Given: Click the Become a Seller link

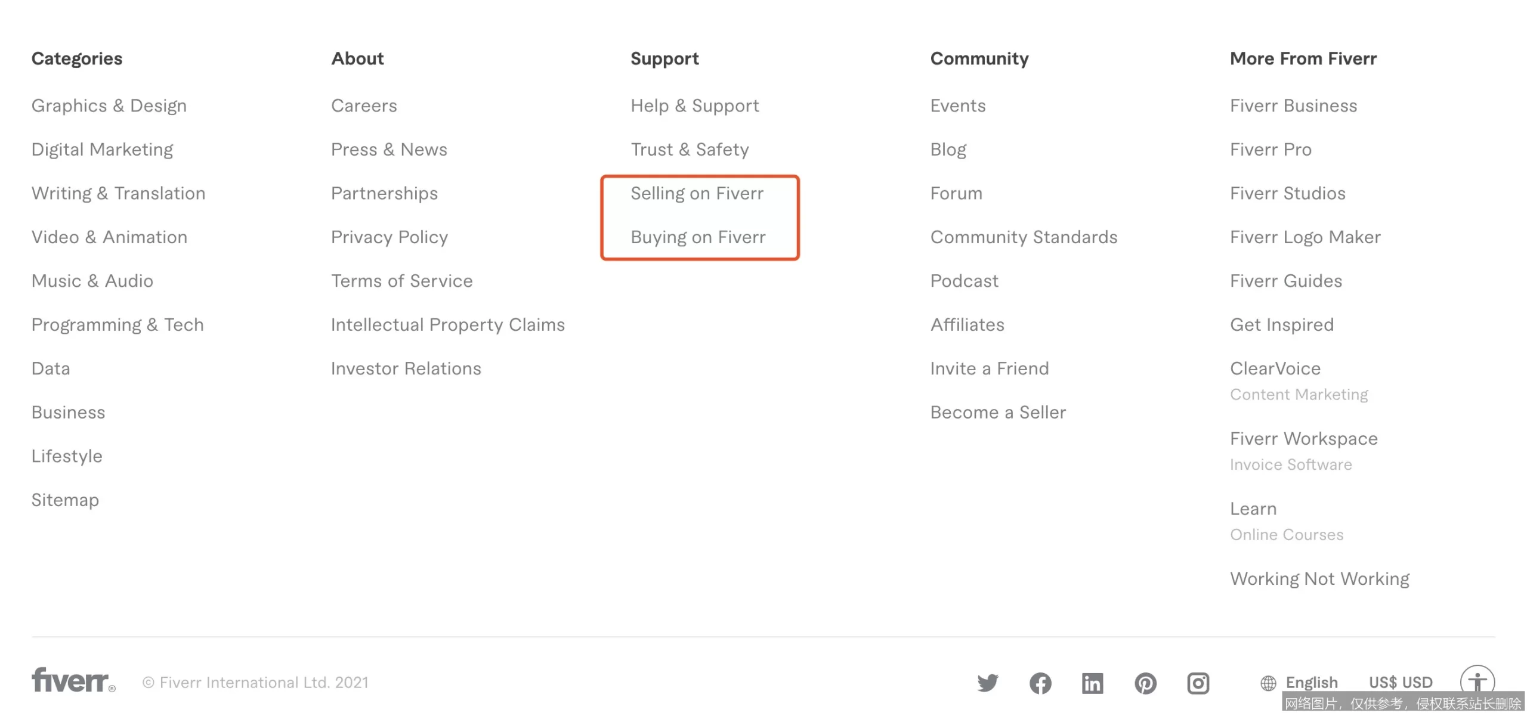Looking at the screenshot, I should pyautogui.click(x=997, y=413).
